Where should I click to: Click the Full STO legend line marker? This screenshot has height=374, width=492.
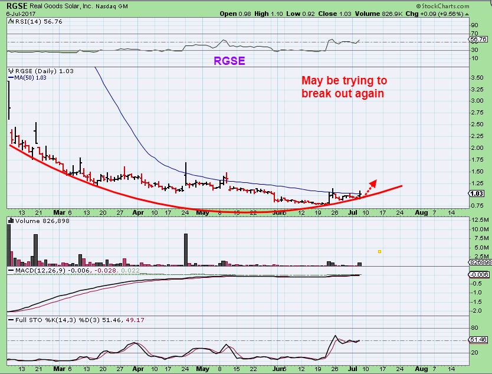tap(11, 320)
